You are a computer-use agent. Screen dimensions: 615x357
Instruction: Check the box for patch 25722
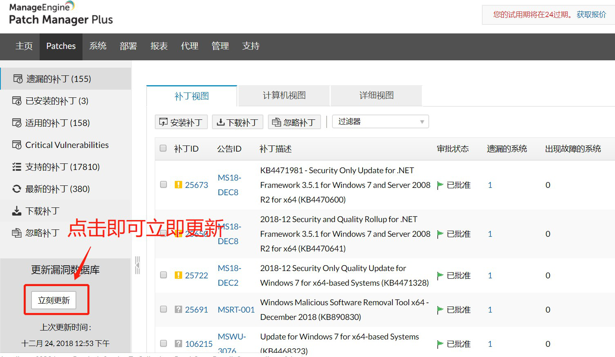tap(163, 275)
